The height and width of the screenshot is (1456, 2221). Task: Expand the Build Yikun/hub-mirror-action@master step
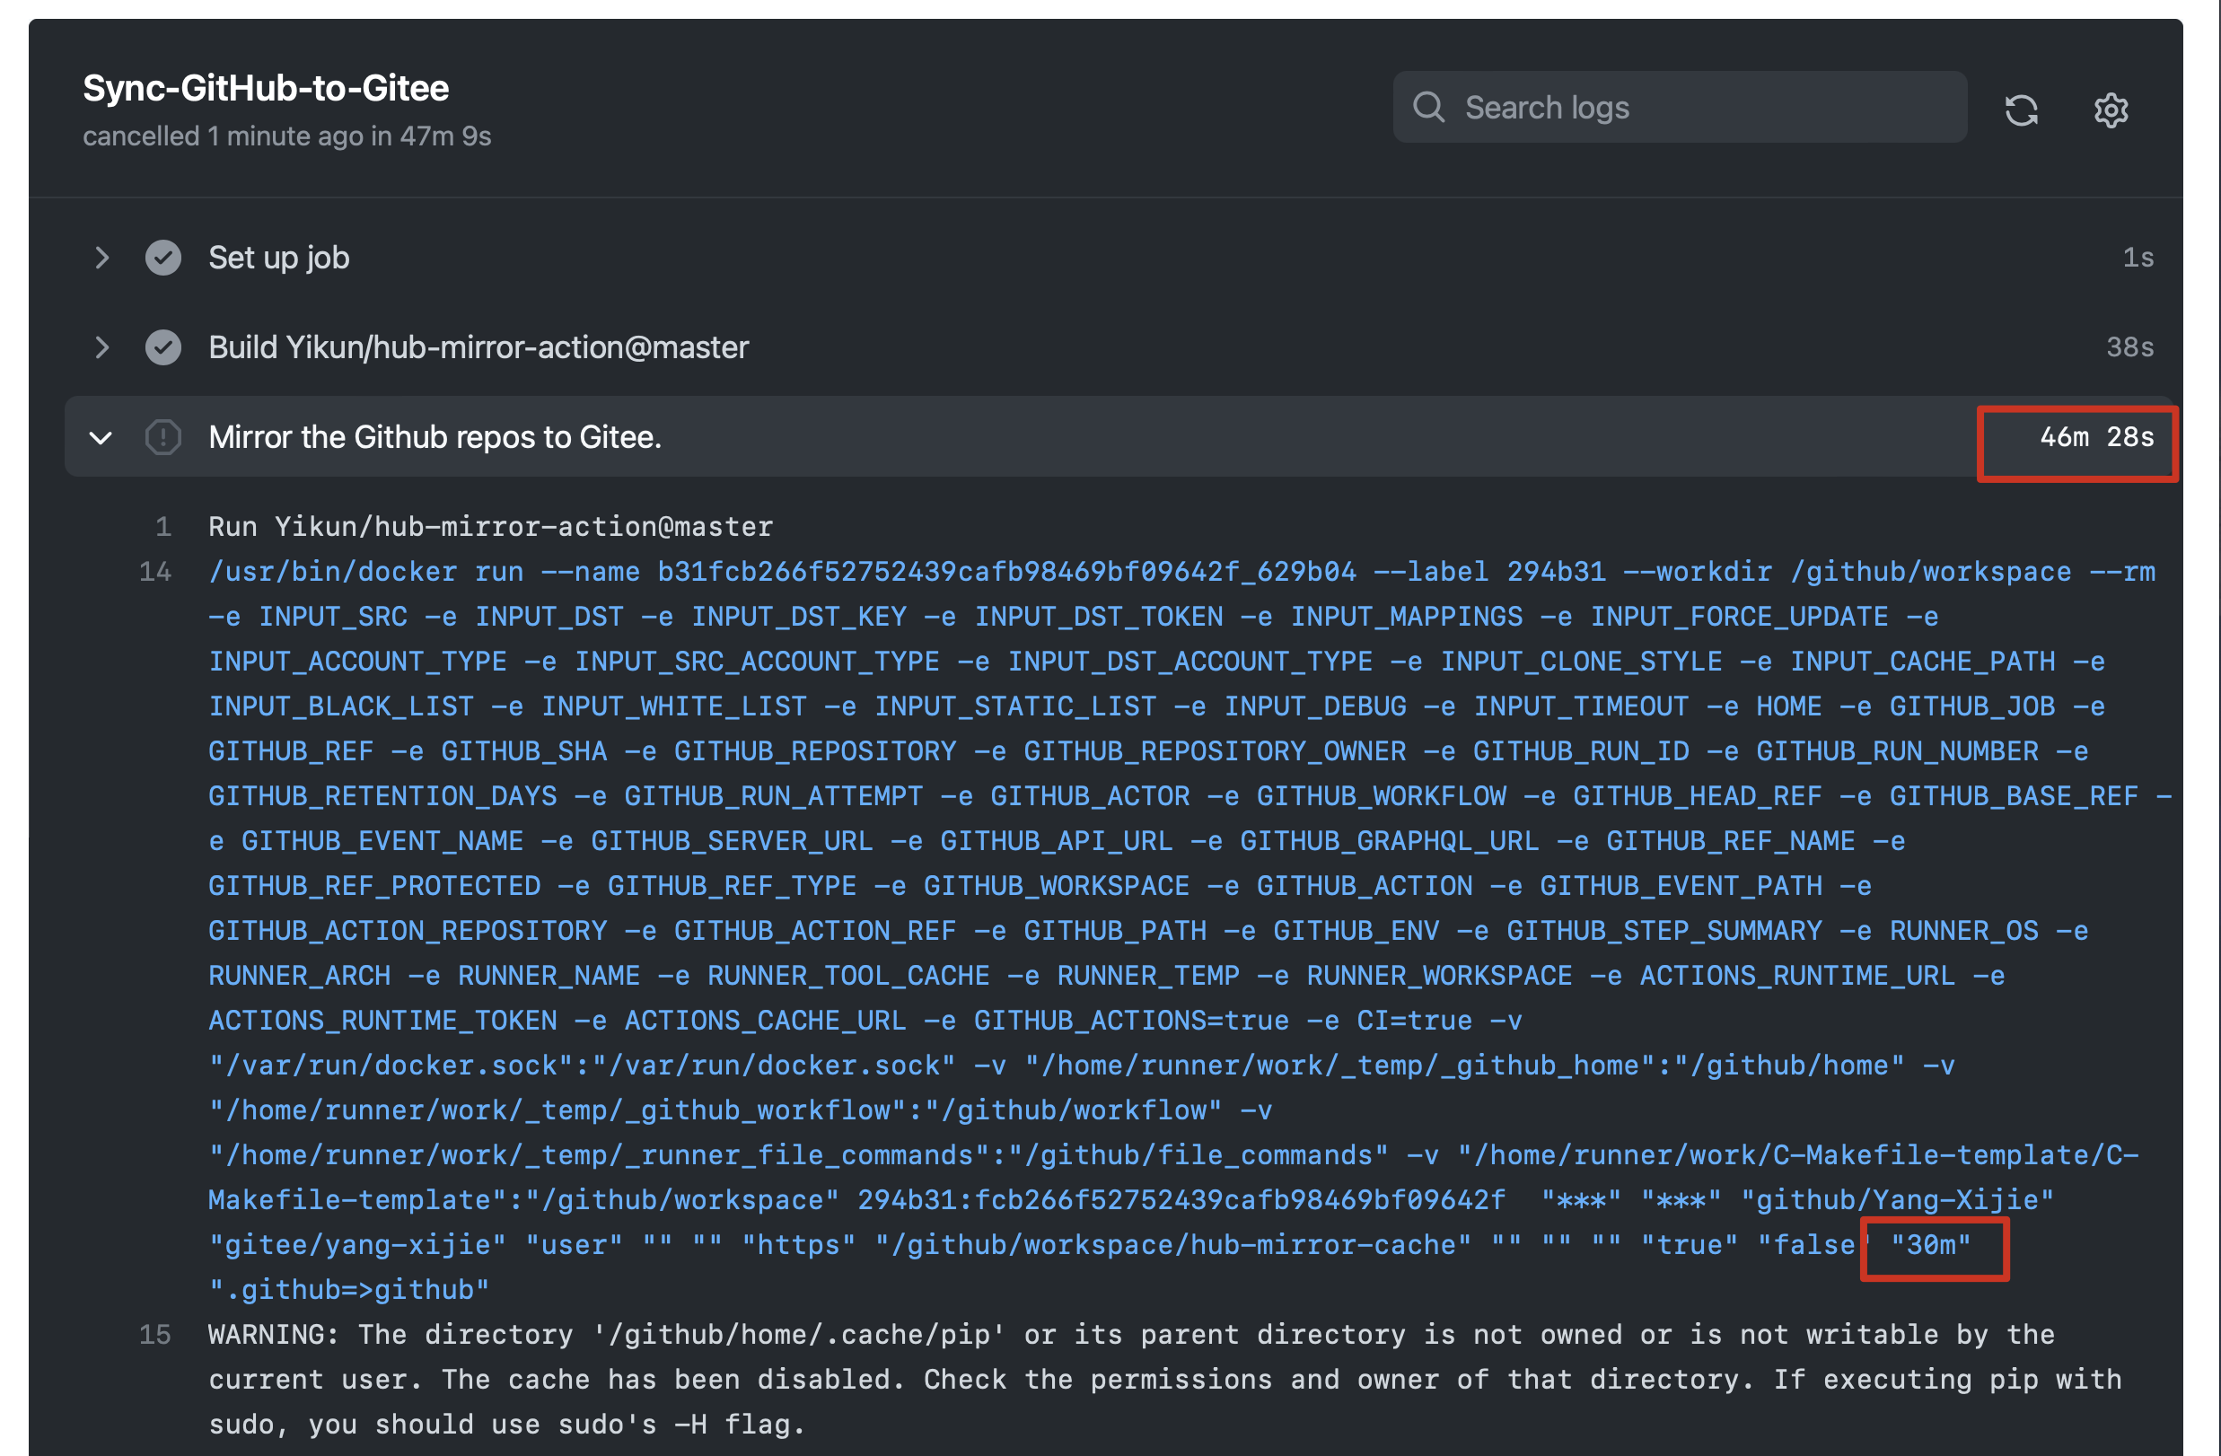101,347
